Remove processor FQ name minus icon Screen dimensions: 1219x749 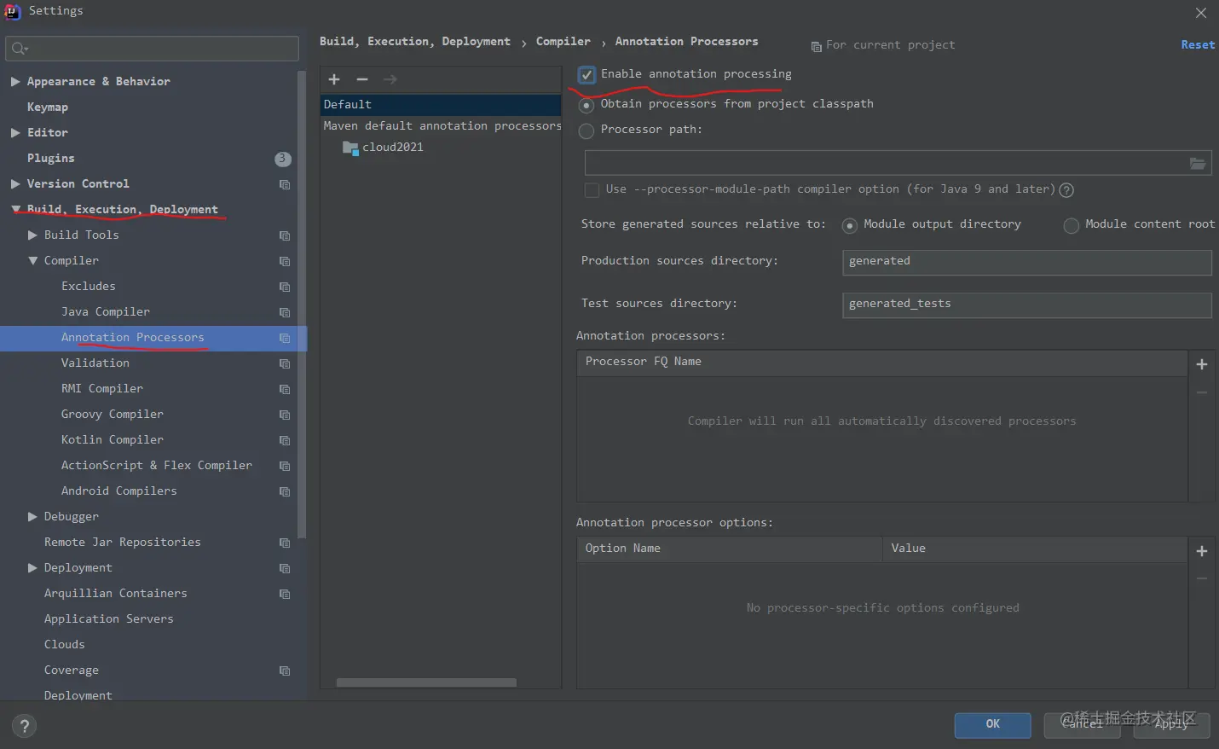pyautogui.click(x=1202, y=392)
